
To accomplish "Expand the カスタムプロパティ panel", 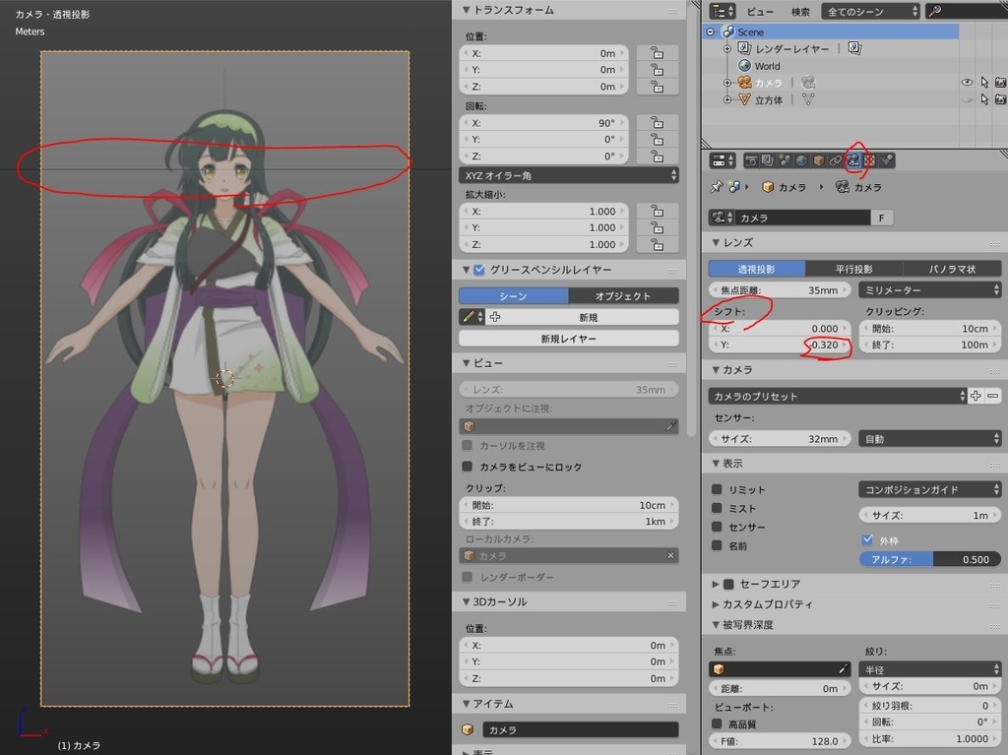I will pos(715,603).
